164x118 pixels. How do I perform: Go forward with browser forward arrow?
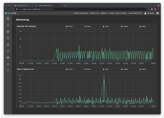(x=9, y=9)
